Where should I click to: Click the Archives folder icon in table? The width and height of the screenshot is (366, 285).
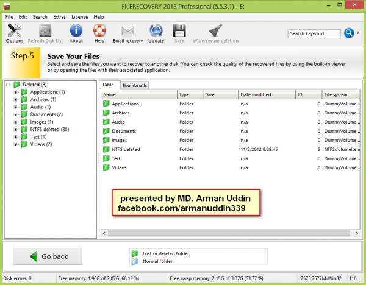pyautogui.click(x=106, y=113)
